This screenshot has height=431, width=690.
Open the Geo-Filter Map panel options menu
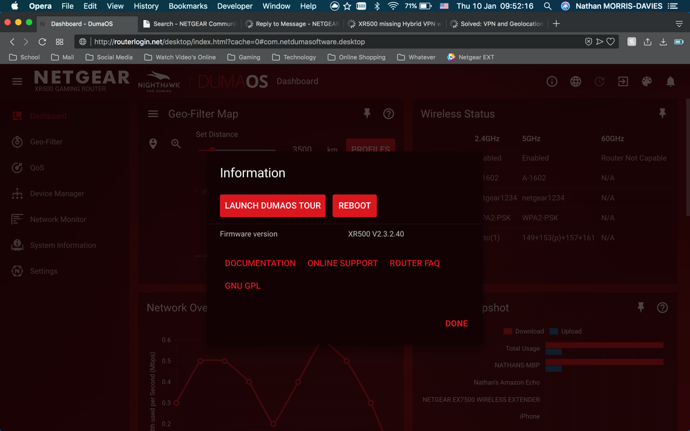tap(153, 114)
